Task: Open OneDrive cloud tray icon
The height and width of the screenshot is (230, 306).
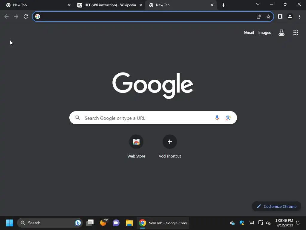Action: click(x=232, y=223)
